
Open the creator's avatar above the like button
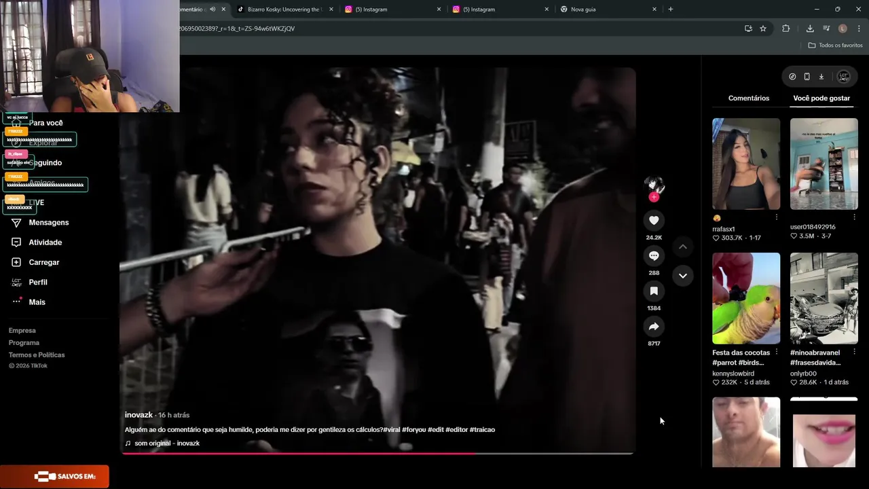[x=654, y=184]
